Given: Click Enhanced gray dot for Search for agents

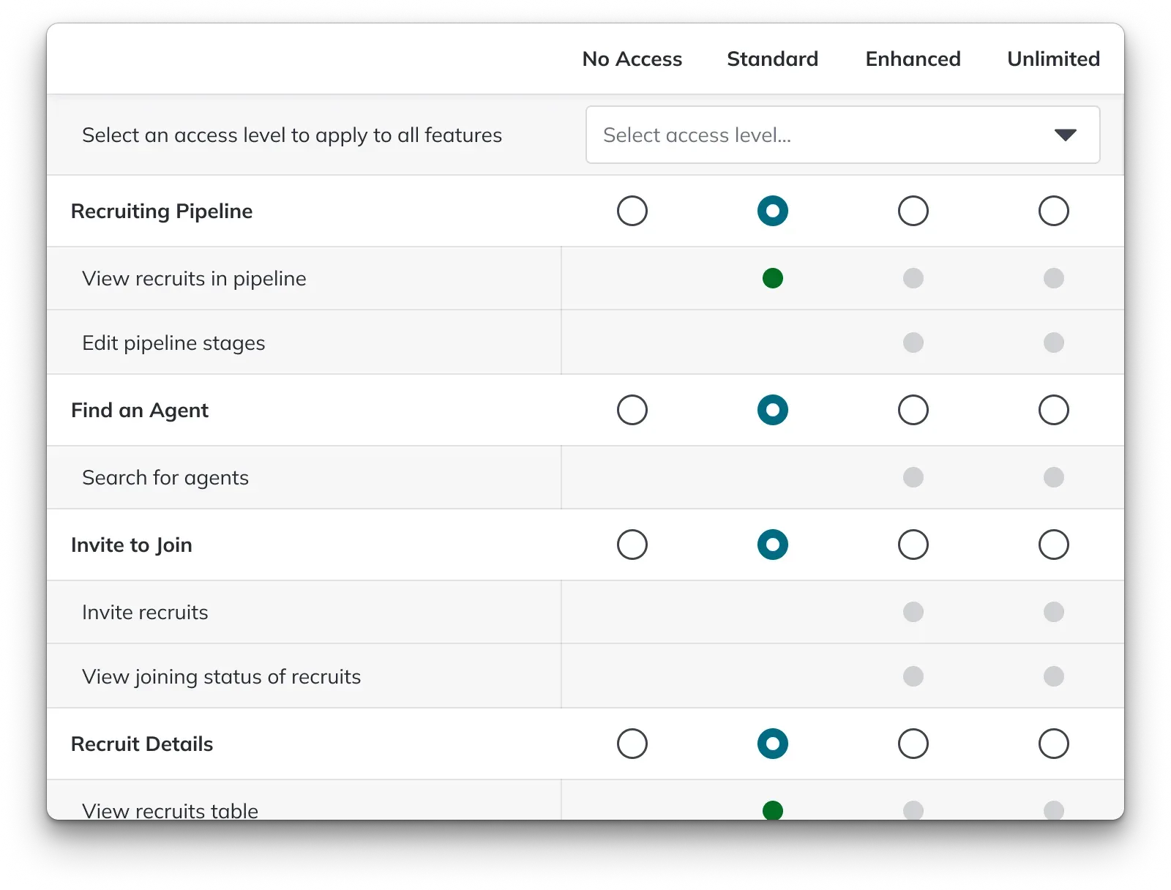Looking at the screenshot, I should pos(913,477).
